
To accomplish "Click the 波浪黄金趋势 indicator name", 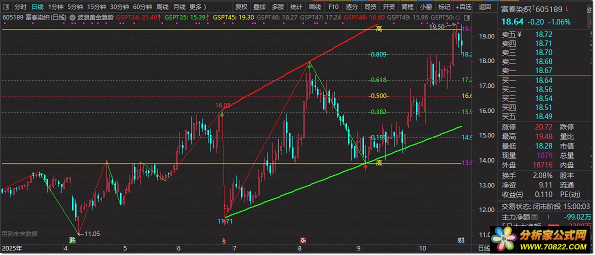I will pos(95,17).
